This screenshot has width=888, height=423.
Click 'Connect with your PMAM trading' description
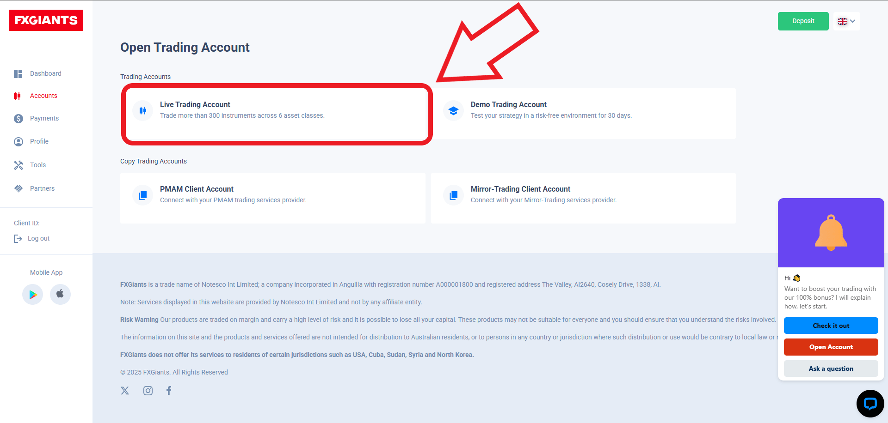pyautogui.click(x=233, y=200)
